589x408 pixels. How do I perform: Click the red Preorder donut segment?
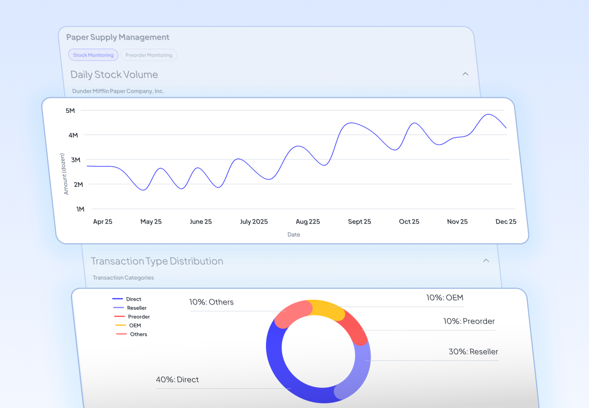(354, 327)
